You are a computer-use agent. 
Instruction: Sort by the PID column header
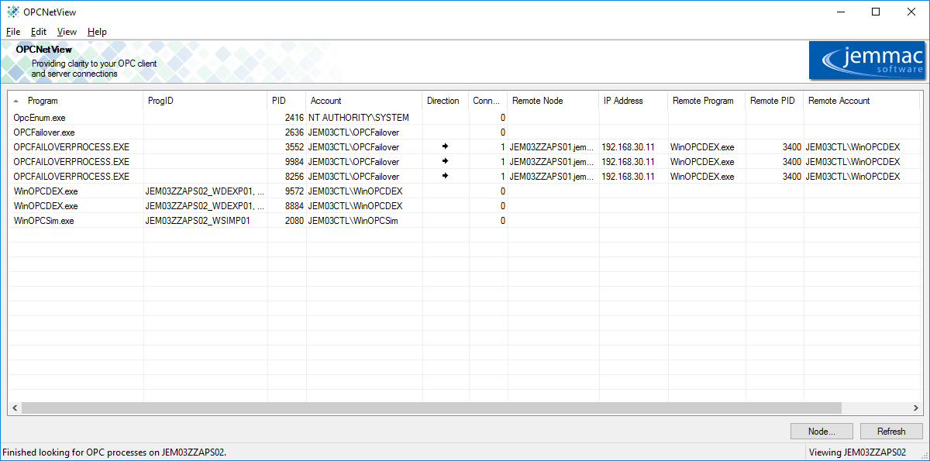click(287, 101)
